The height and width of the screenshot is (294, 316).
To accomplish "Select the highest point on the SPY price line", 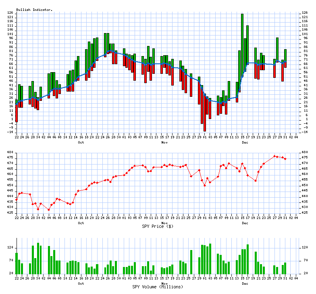I will (274, 156).
